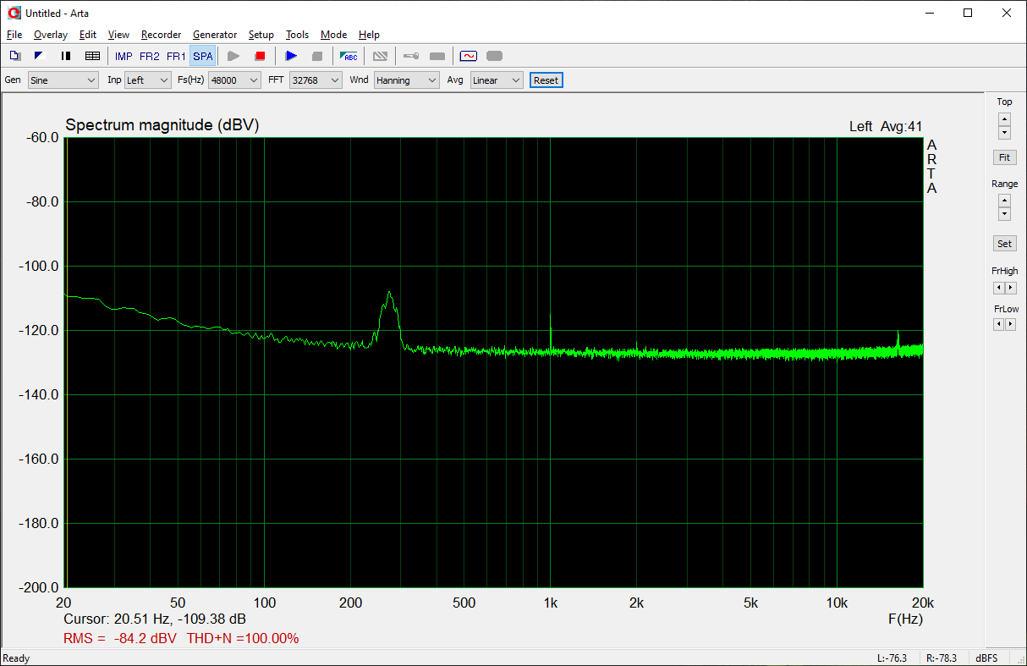Click FrLow left arrow

998,324
